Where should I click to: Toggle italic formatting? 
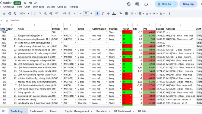(103, 13)
